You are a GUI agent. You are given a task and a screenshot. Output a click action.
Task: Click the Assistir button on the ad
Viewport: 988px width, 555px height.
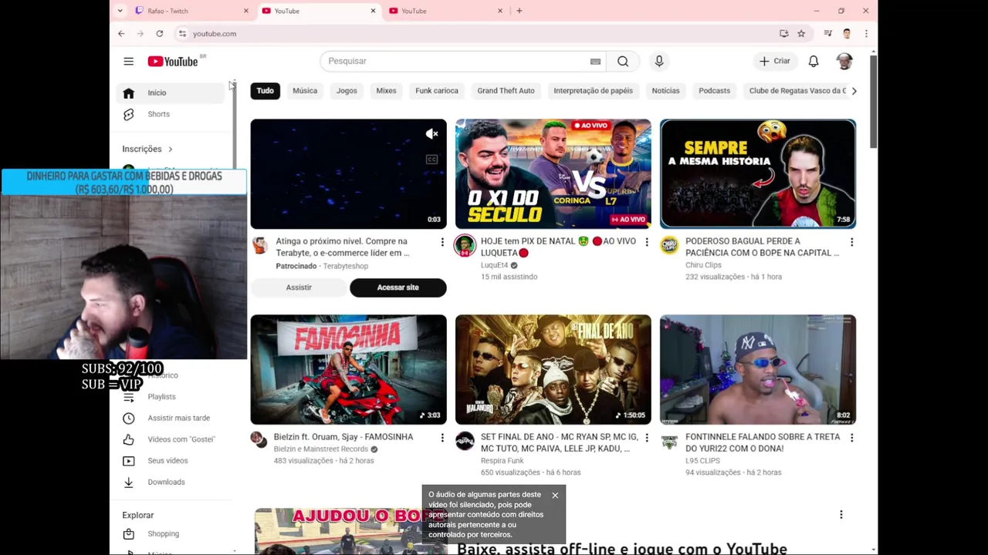(299, 288)
